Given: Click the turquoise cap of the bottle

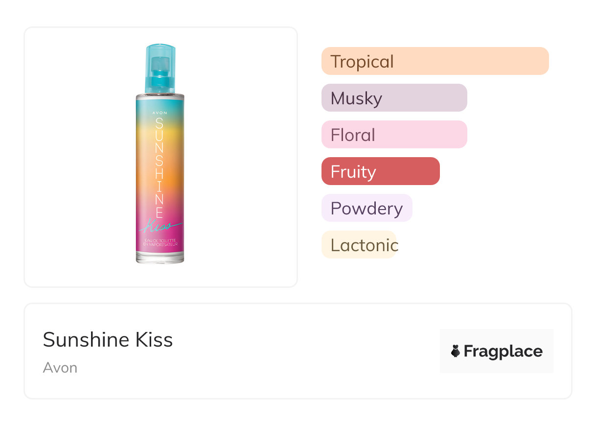Looking at the screenshot, I should pos(160,51).
